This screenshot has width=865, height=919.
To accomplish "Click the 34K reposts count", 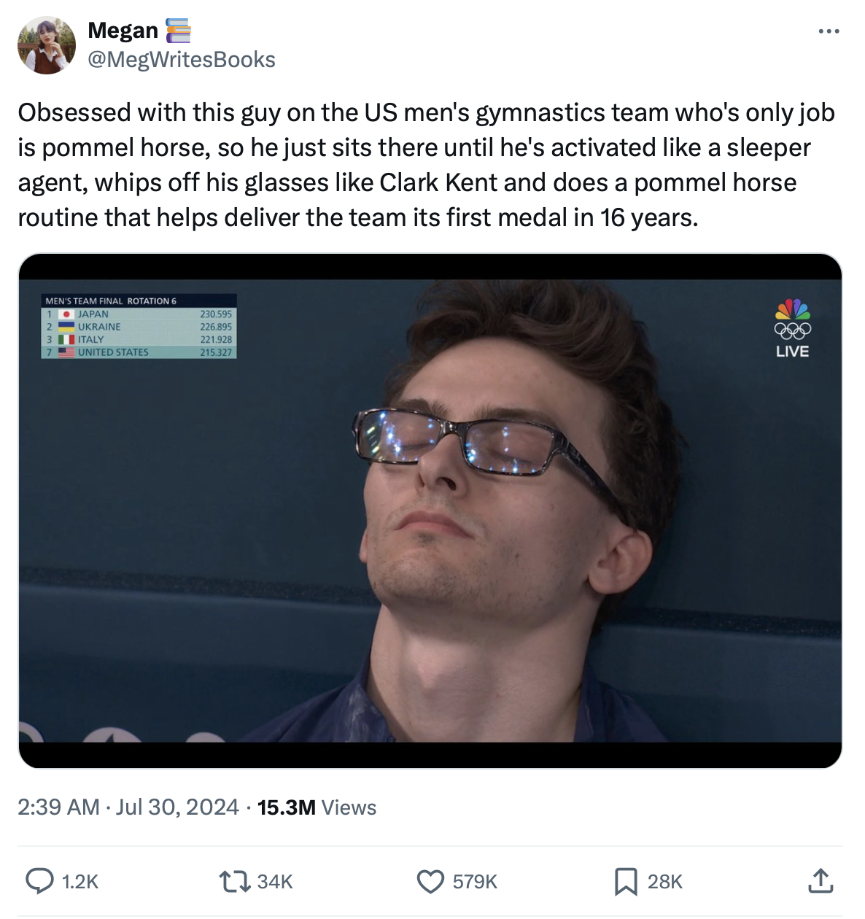I will tap(275, 882).
